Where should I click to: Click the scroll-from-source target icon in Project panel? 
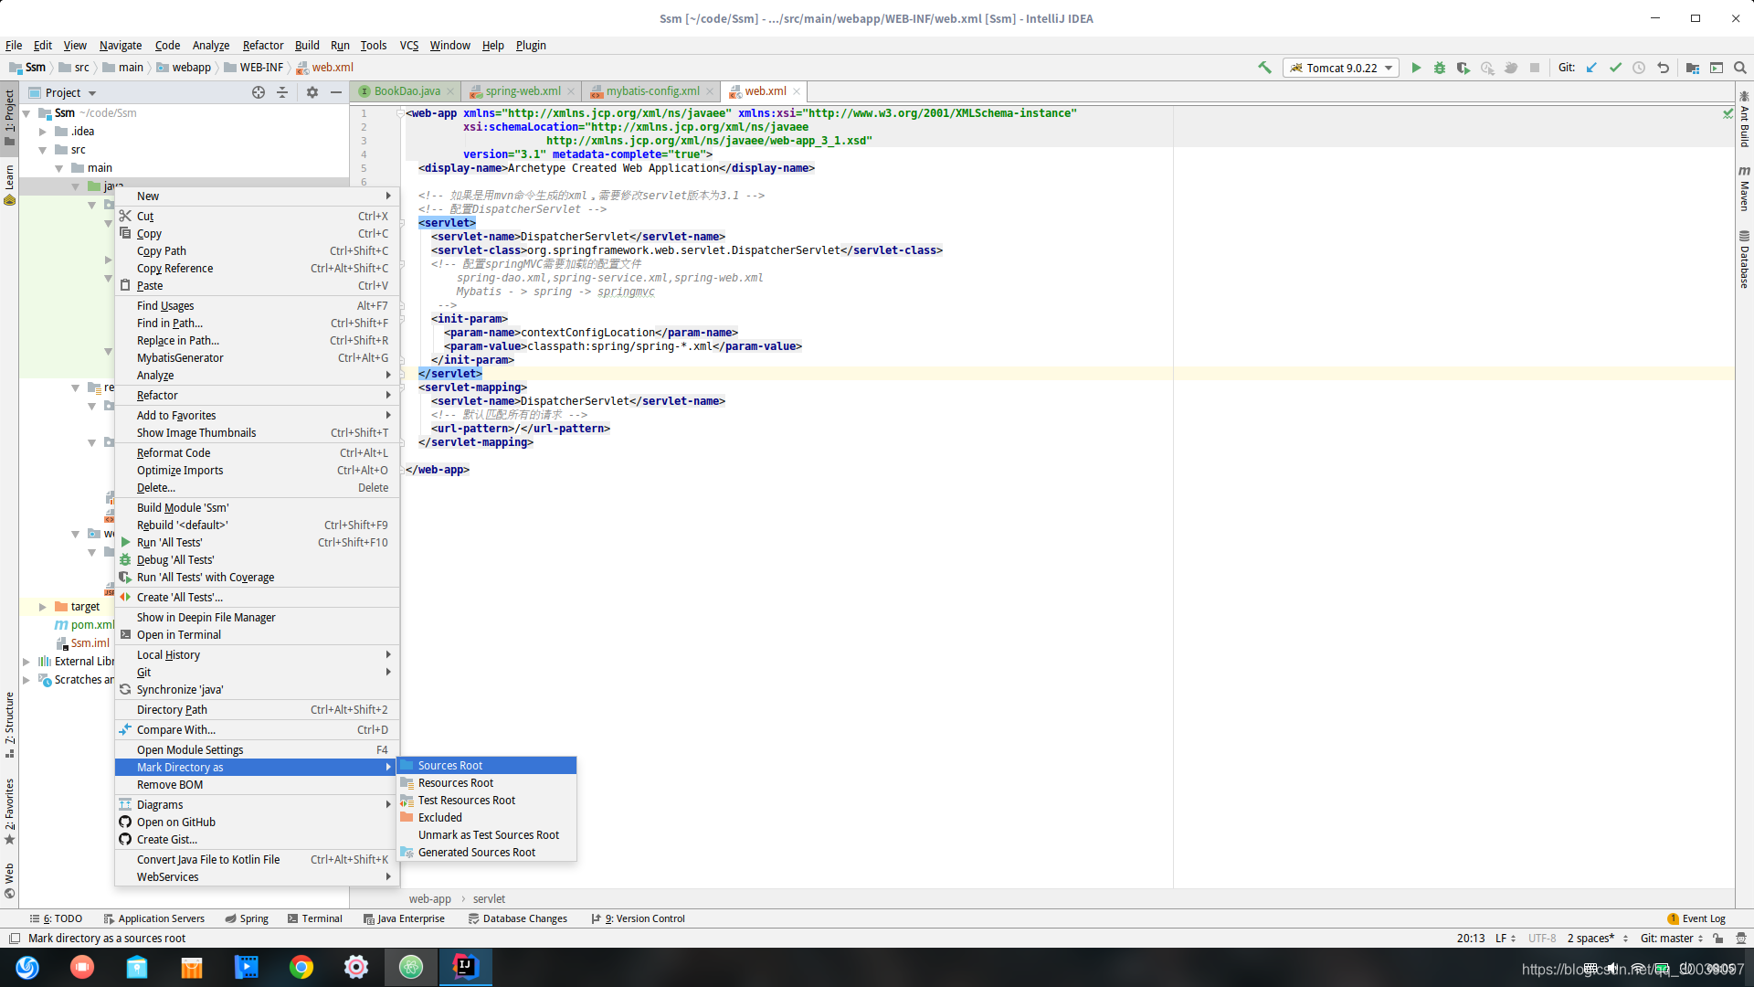(x=259, y=92)
